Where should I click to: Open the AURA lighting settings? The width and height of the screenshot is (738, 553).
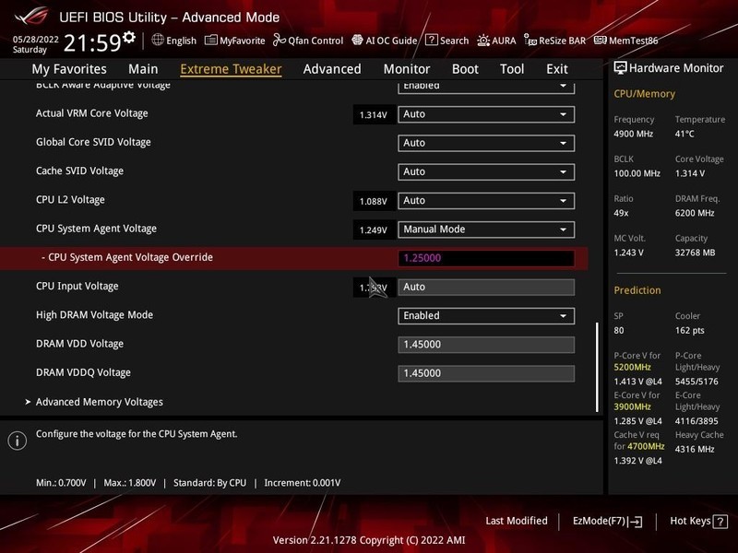[500, 41]
